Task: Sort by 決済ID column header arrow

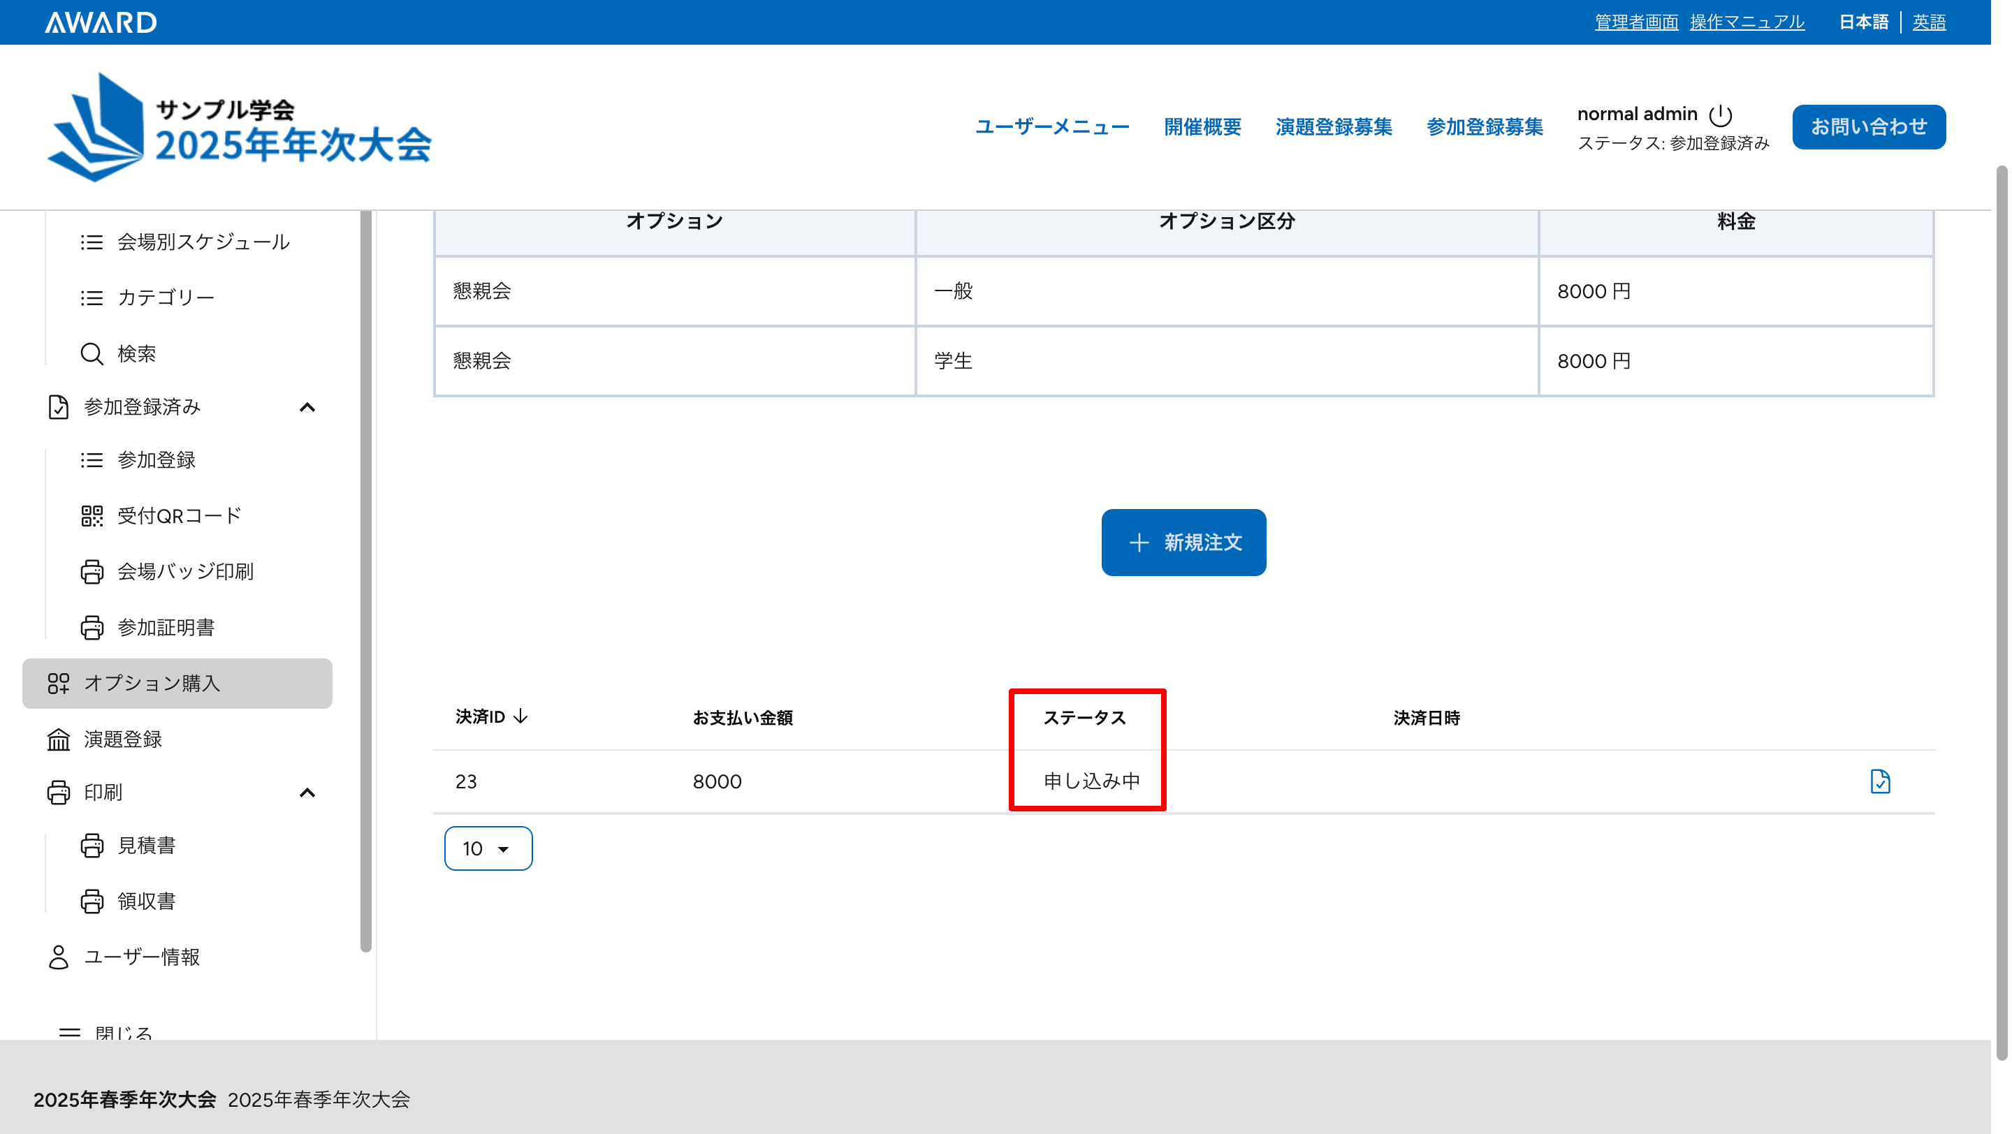Action: [x=521, y=716]
